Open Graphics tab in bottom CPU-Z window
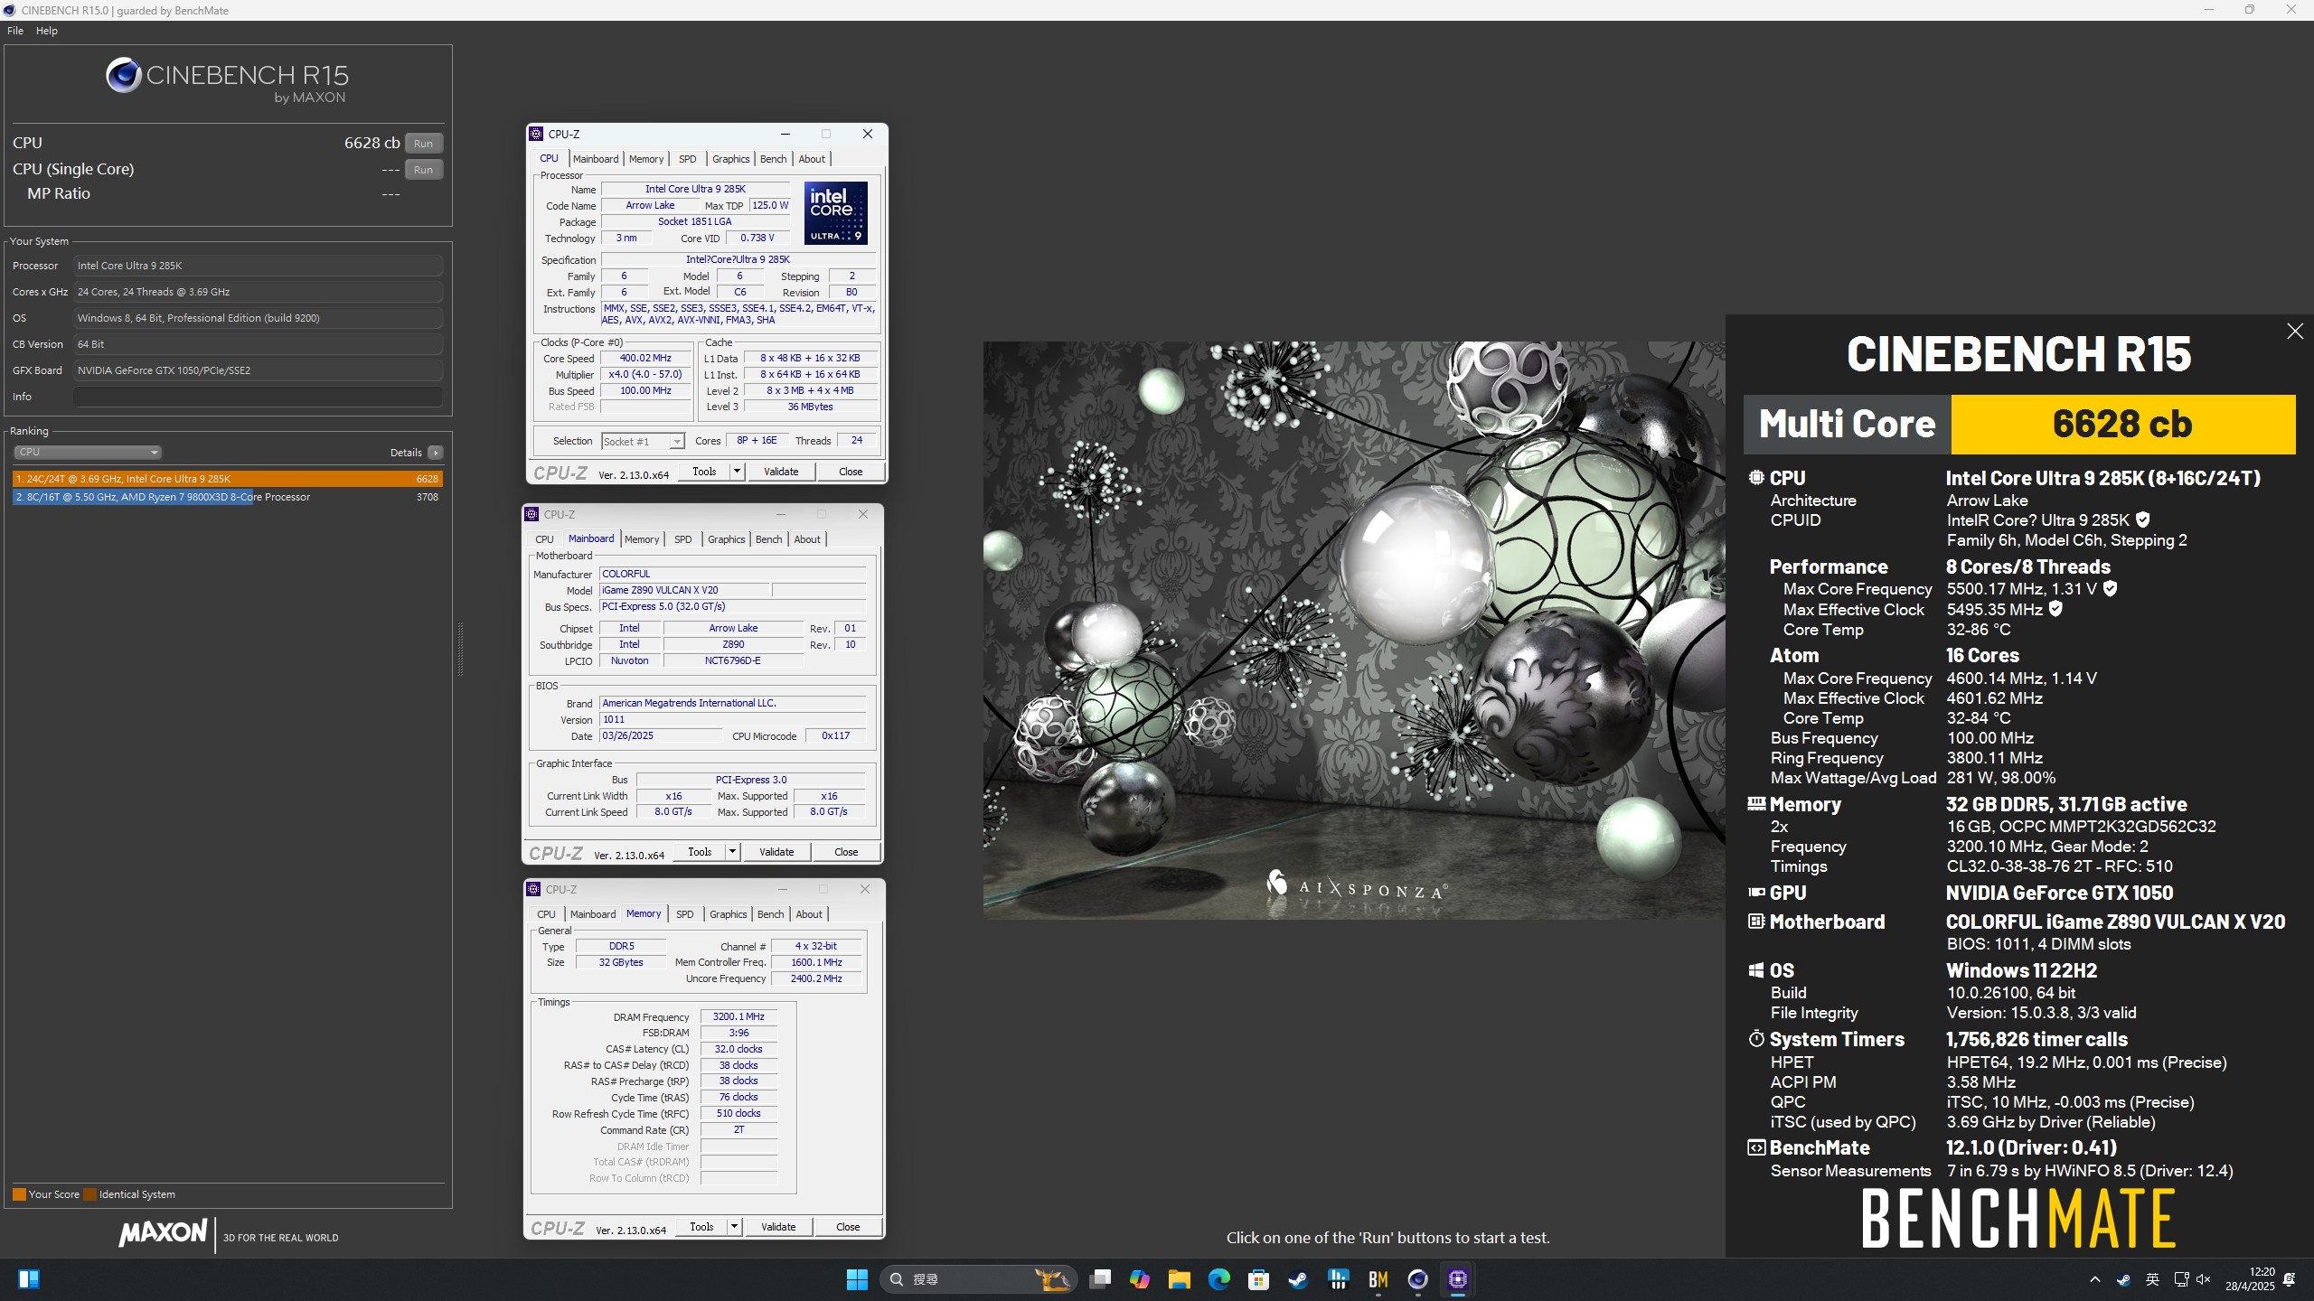 pos(729,914)
